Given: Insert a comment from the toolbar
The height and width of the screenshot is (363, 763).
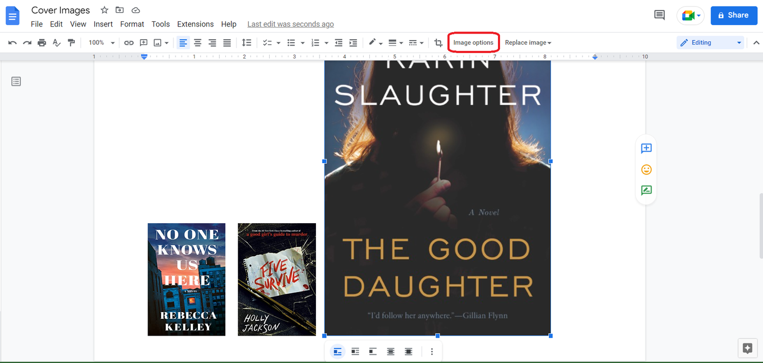Looking at the screenshot, I should pyautogui.click(x=143, y=43).
